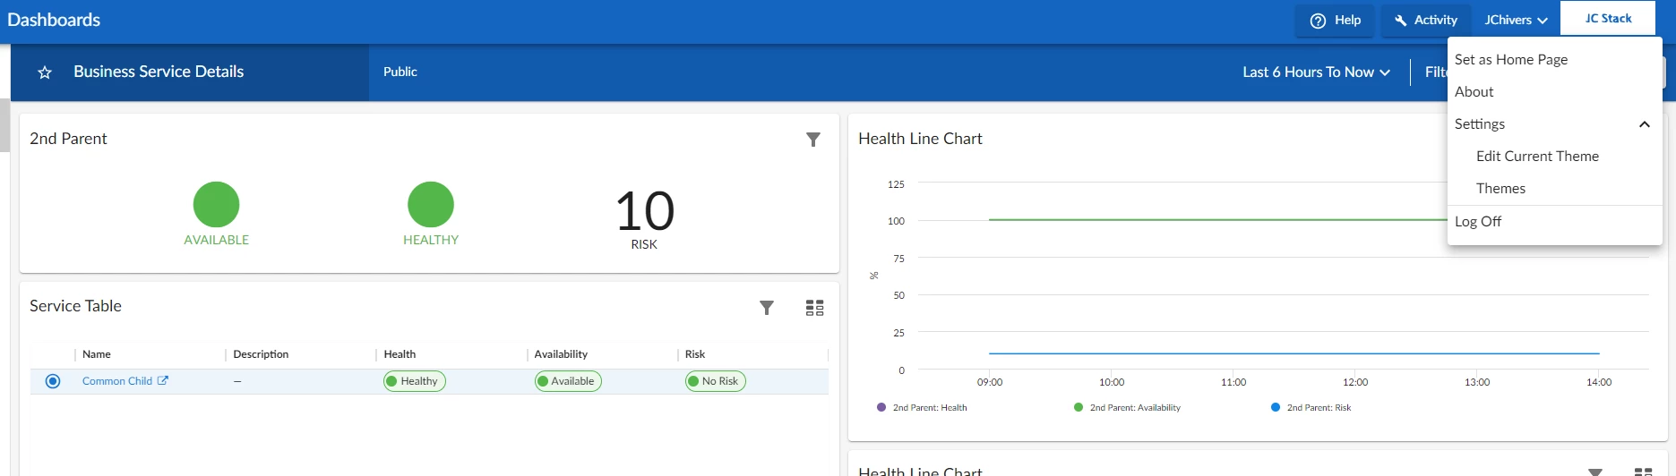Click the Help button
The height and width of the screenshot is (476, 1676).
1334,20
